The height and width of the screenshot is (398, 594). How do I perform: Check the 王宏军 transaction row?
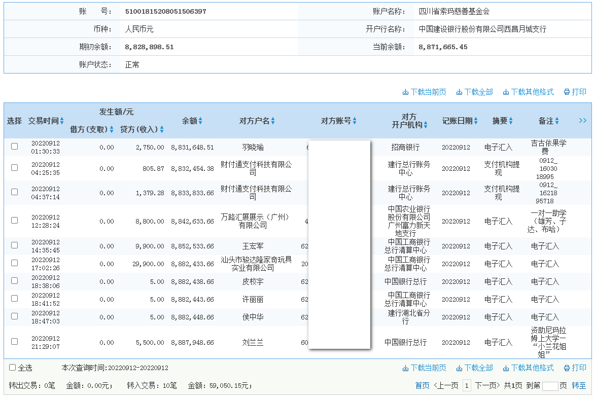click(x=14, y=245)
